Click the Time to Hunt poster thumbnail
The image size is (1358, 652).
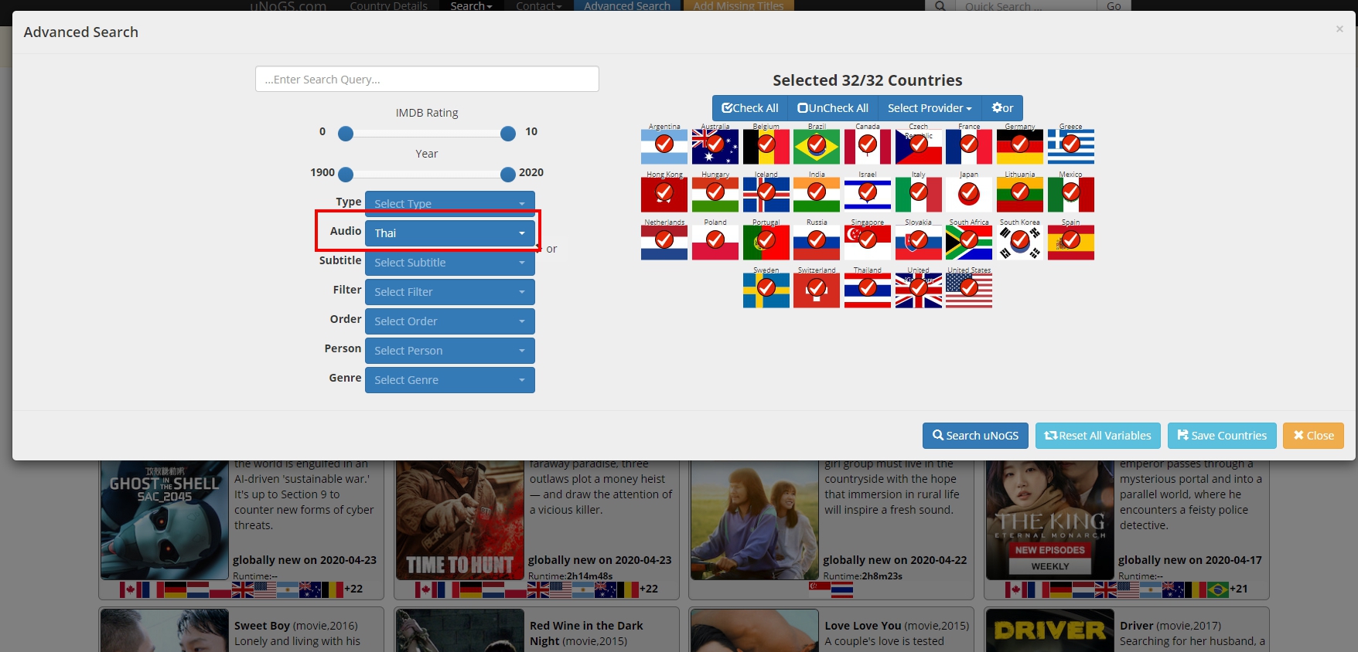(460, 520)
